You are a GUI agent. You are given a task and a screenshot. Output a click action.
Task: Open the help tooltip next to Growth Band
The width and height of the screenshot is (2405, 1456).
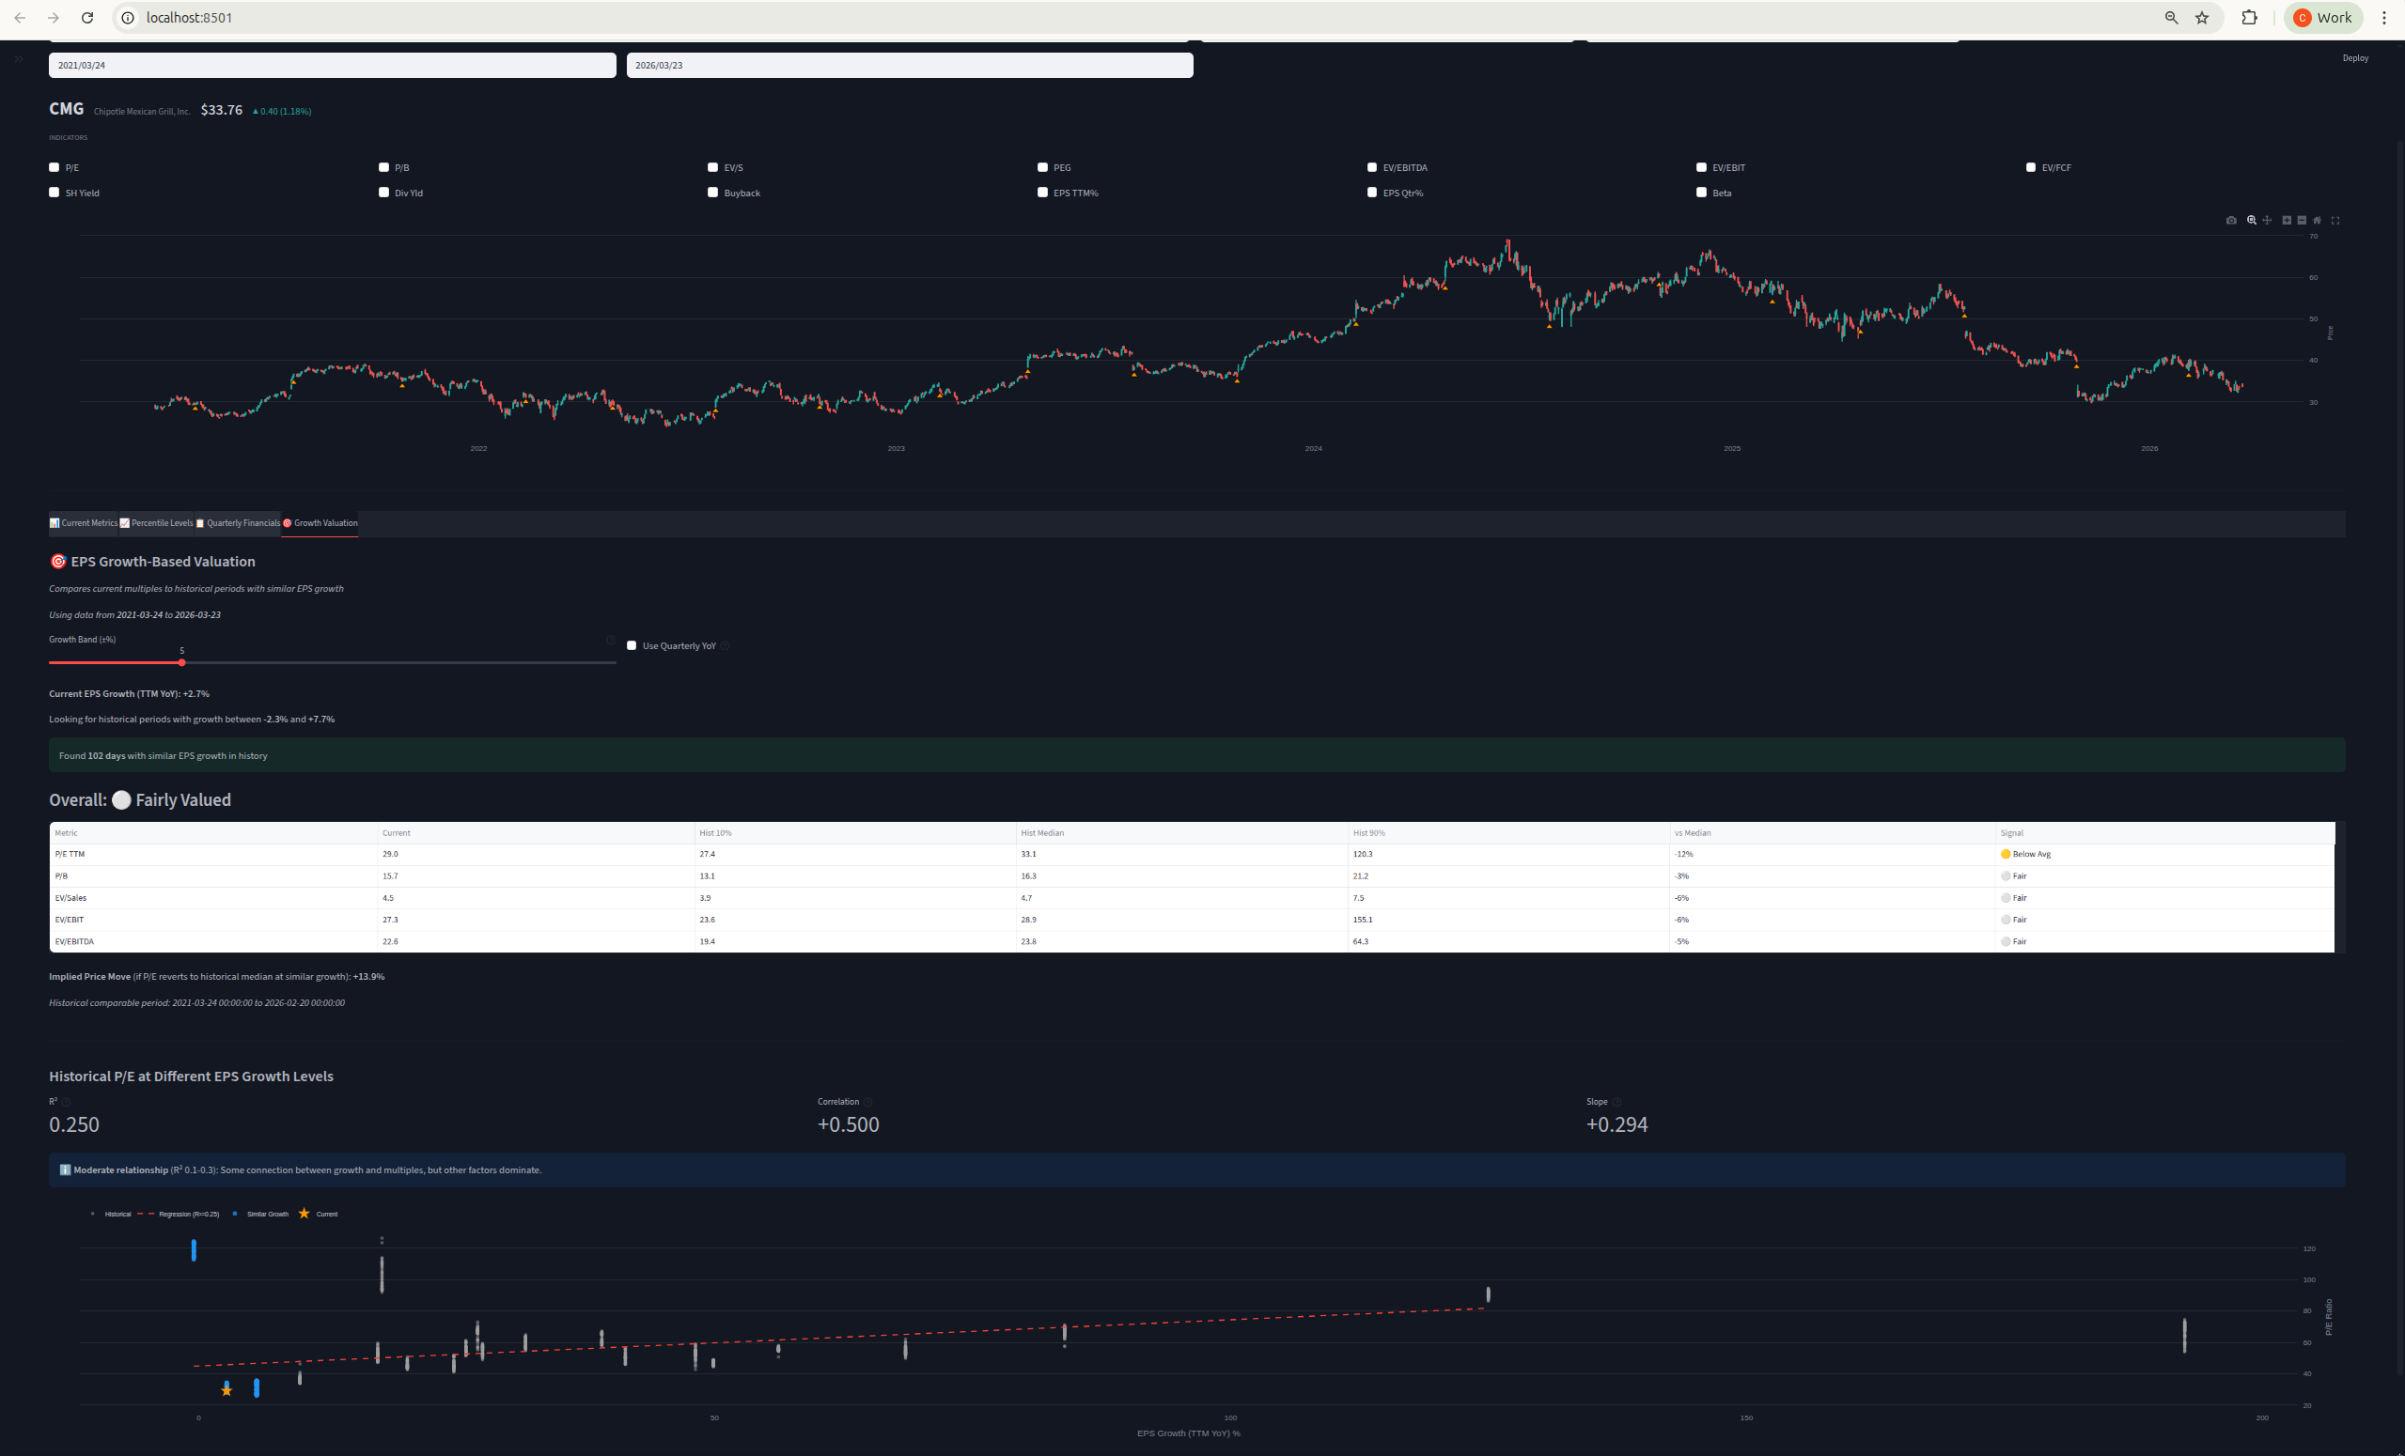pyautogui.click(x=613, y=642)
